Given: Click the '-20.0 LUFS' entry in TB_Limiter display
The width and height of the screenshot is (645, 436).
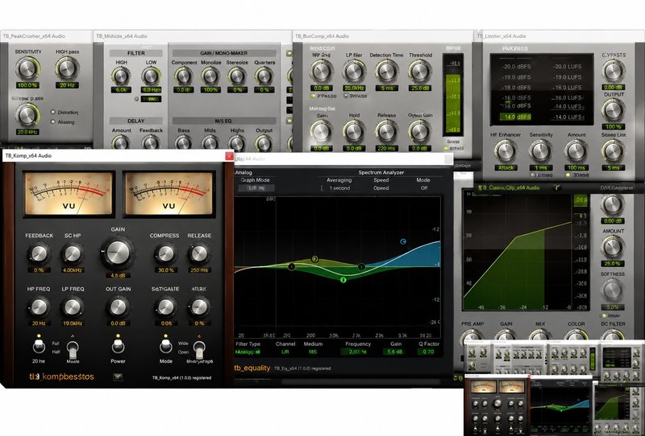Looking at the screenshot, I should (x=567, y=67).
